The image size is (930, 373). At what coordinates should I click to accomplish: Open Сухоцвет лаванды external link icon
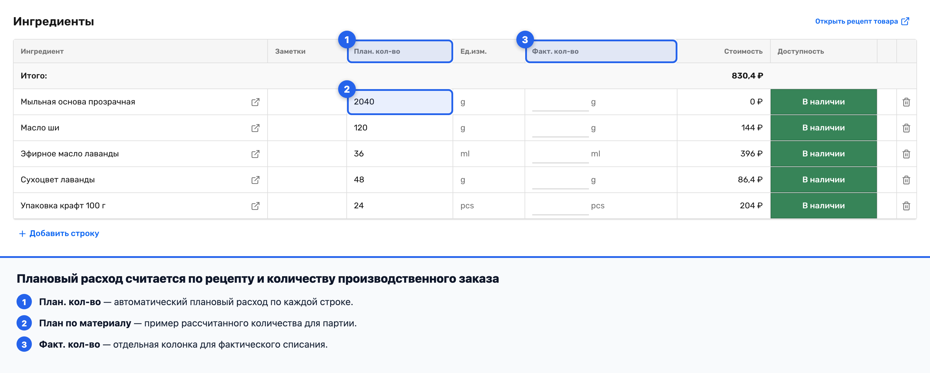pyautogui.click(x=255, y=180)
